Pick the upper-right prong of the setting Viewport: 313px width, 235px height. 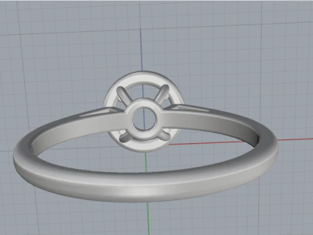[x=162, y=93]
